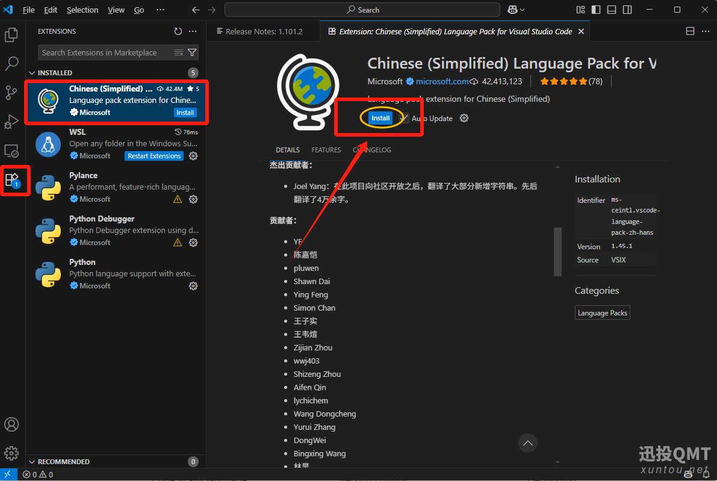Open WSL extension manage gear
Image resolution: width=717 pixels, height=481 pixels.
point(193,156)
